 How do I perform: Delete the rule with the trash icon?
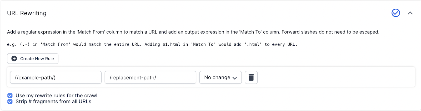(251, 77)
